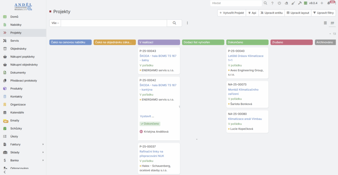The image size is (338, 175).
Task: Open the notifications bell
Action: (329, 3)
